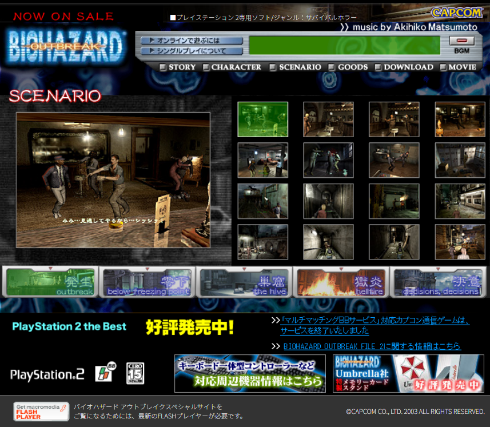This screenshot has width=490, height=427.
Task: Click the Umbrella memory card stand banner
Action: 408,374
